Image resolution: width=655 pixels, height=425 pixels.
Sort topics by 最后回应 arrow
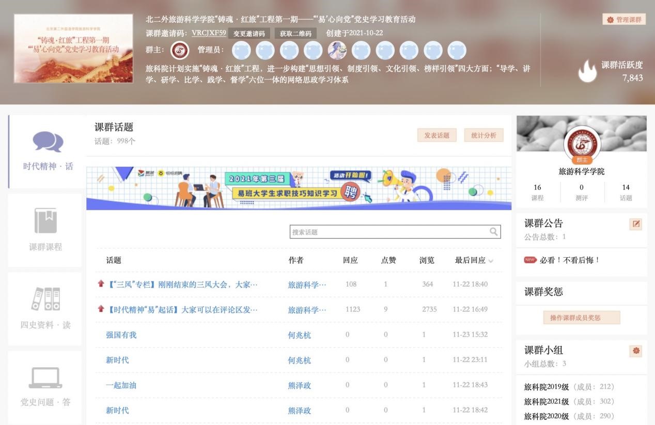click(491, 261)
